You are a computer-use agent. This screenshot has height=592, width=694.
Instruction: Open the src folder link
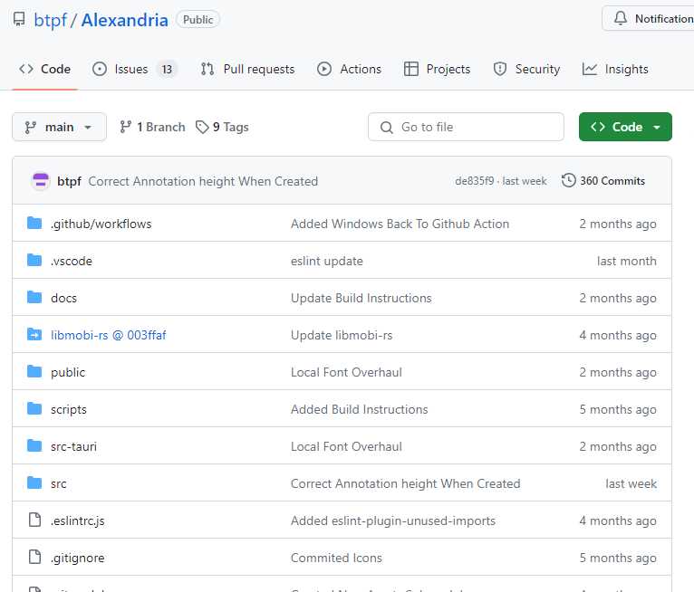pos(58,484)
